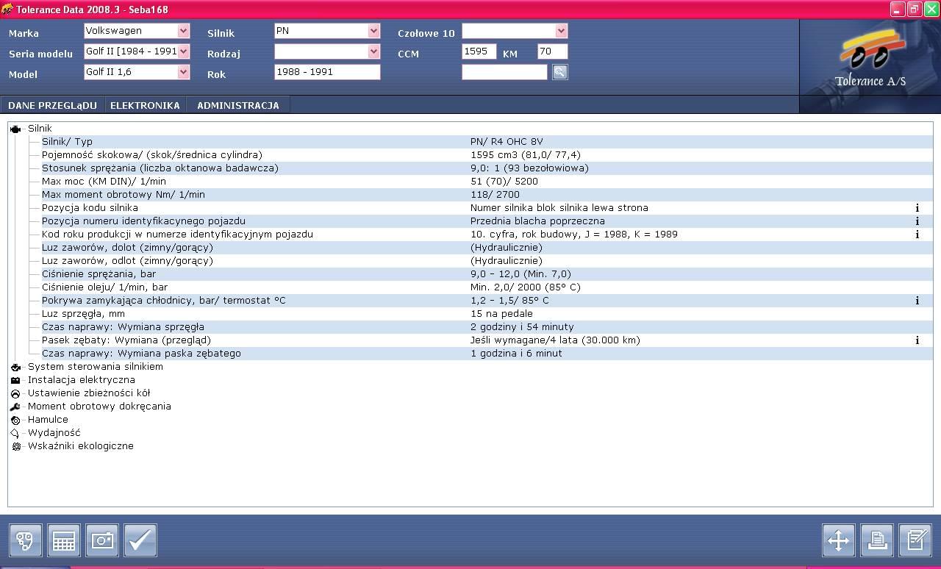Click value Przednia blacha poprzeczna

pos(537,221)
